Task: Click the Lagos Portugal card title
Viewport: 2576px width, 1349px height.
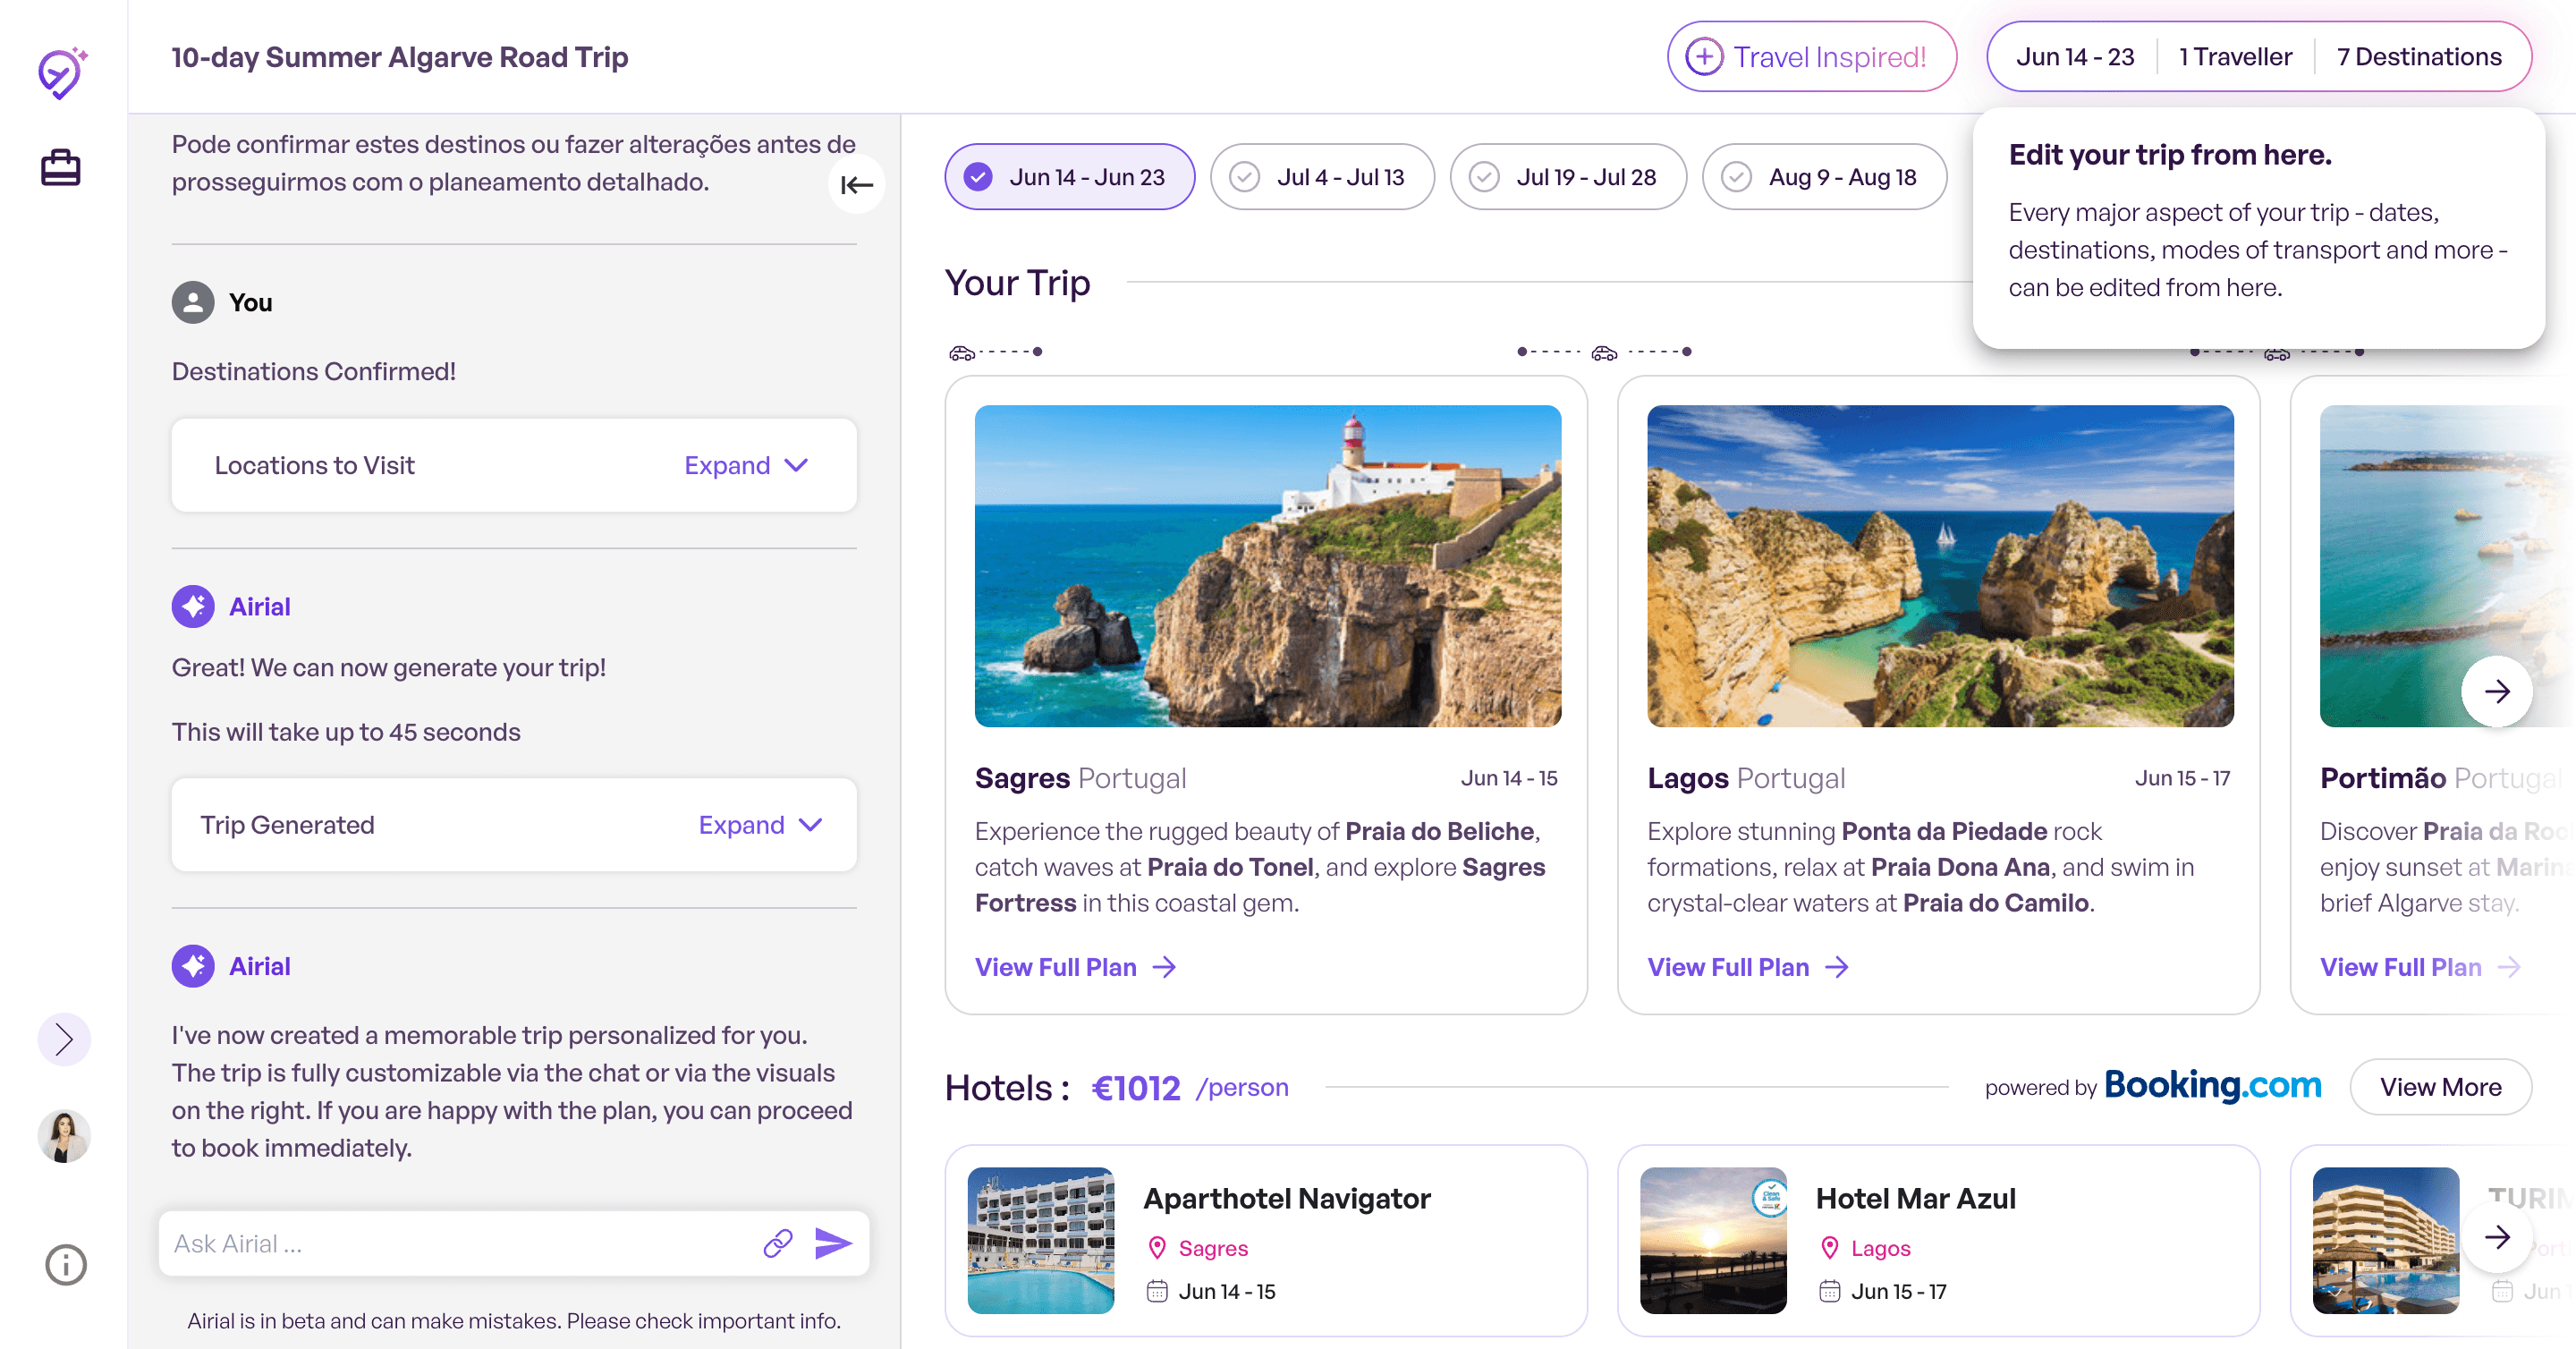Action: 1746,778
